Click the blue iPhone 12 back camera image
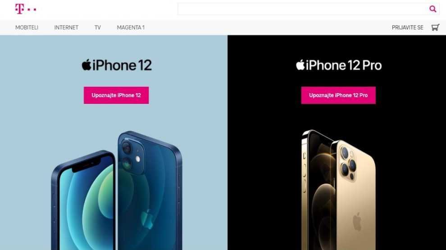This screenshot has width=446, height=250. [150, 190]
